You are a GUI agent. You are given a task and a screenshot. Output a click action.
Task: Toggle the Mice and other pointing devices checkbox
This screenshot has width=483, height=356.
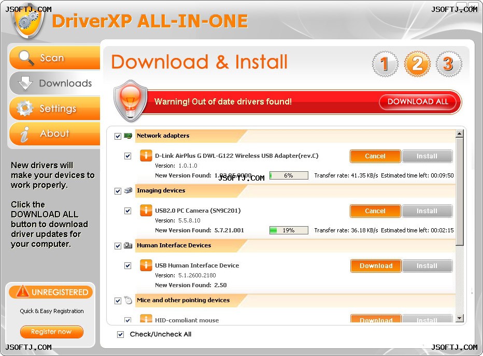coord(118,300)
